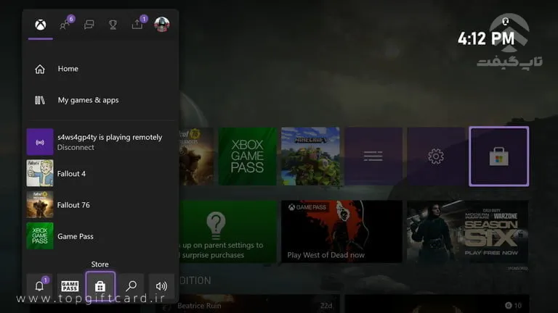Click the Game Pass bottom bar icon
The width and height of the screenshot is (558, 313).
coord(70,286)
